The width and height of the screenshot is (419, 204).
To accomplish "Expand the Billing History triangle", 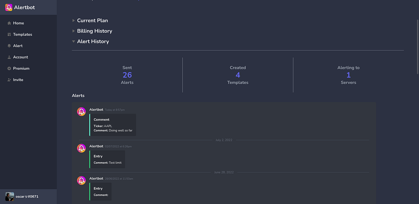I will (74, 31).
